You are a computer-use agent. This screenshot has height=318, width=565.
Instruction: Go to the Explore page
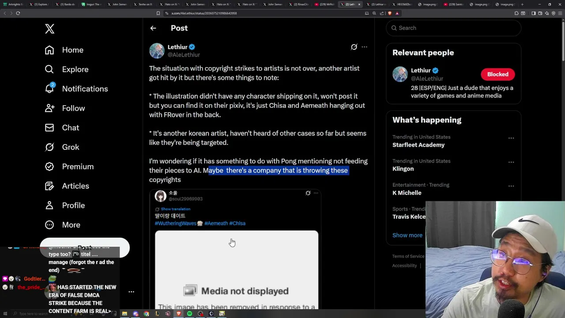click(67, 69)
